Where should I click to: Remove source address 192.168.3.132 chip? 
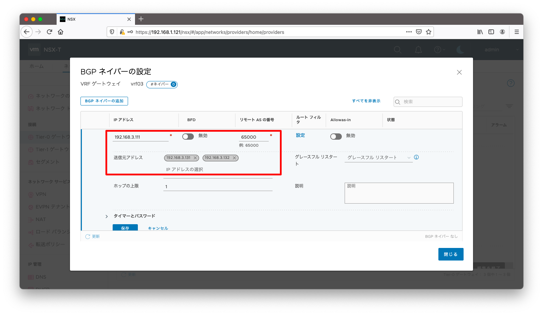pyautogui.click(x=234, y=158)
